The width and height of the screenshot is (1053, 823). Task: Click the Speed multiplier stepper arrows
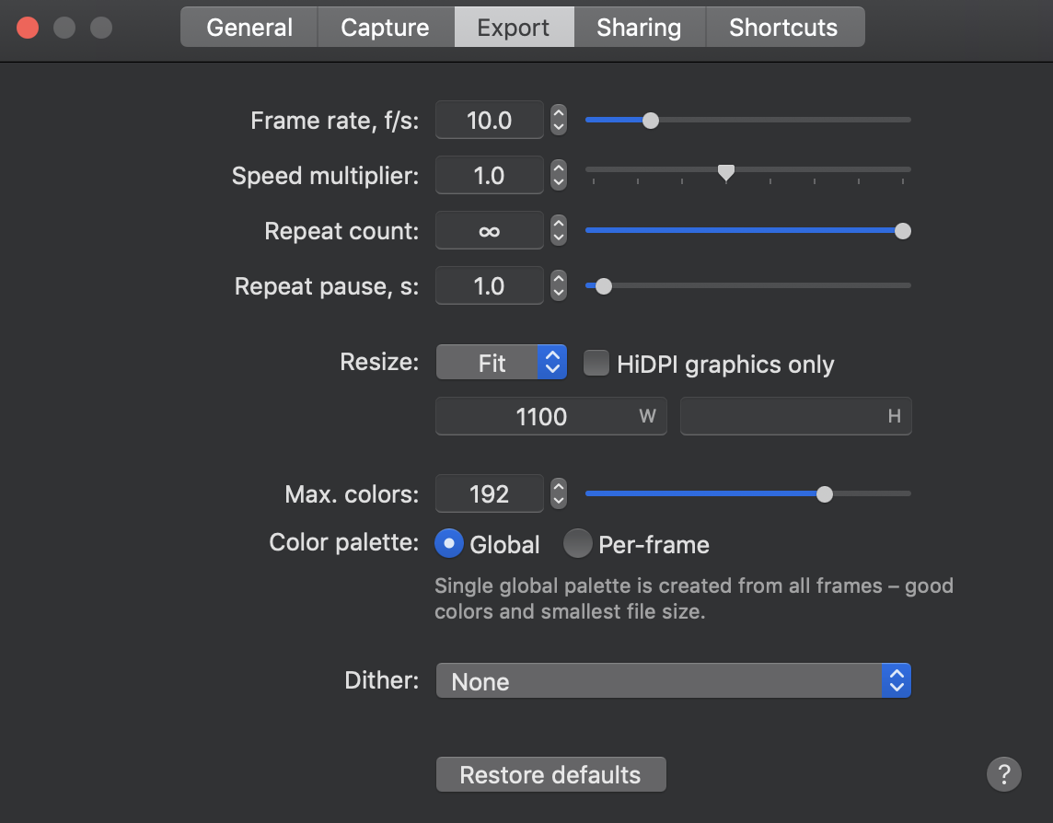pyautogui.click(x=558, y=175)
